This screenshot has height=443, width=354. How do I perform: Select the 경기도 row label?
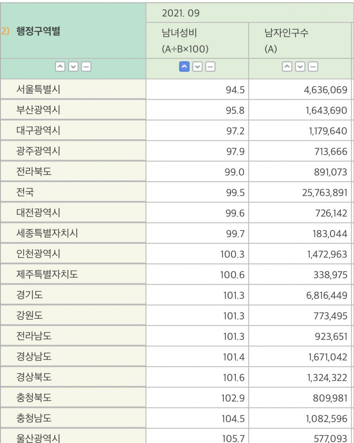30,295
